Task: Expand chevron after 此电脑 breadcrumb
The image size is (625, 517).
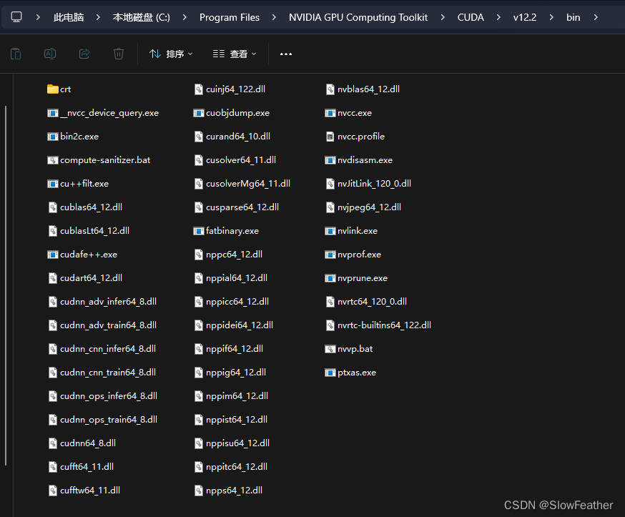Action: pos(98,17)
